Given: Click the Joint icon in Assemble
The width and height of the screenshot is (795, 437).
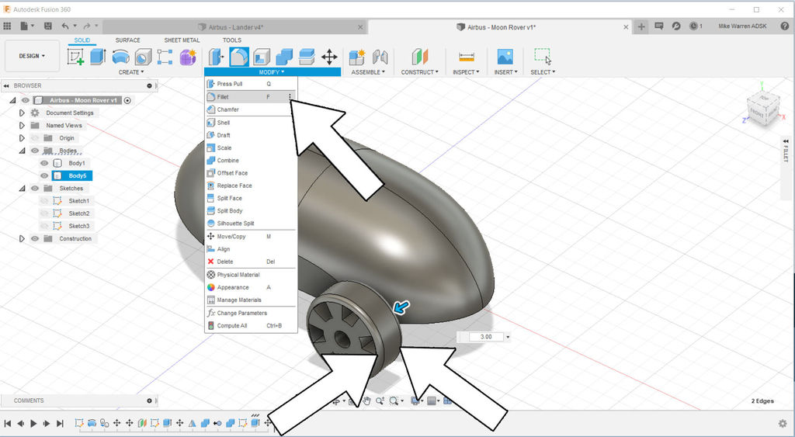Looking at the screenshot, I should pyautogui.click(x=380, y=57).
